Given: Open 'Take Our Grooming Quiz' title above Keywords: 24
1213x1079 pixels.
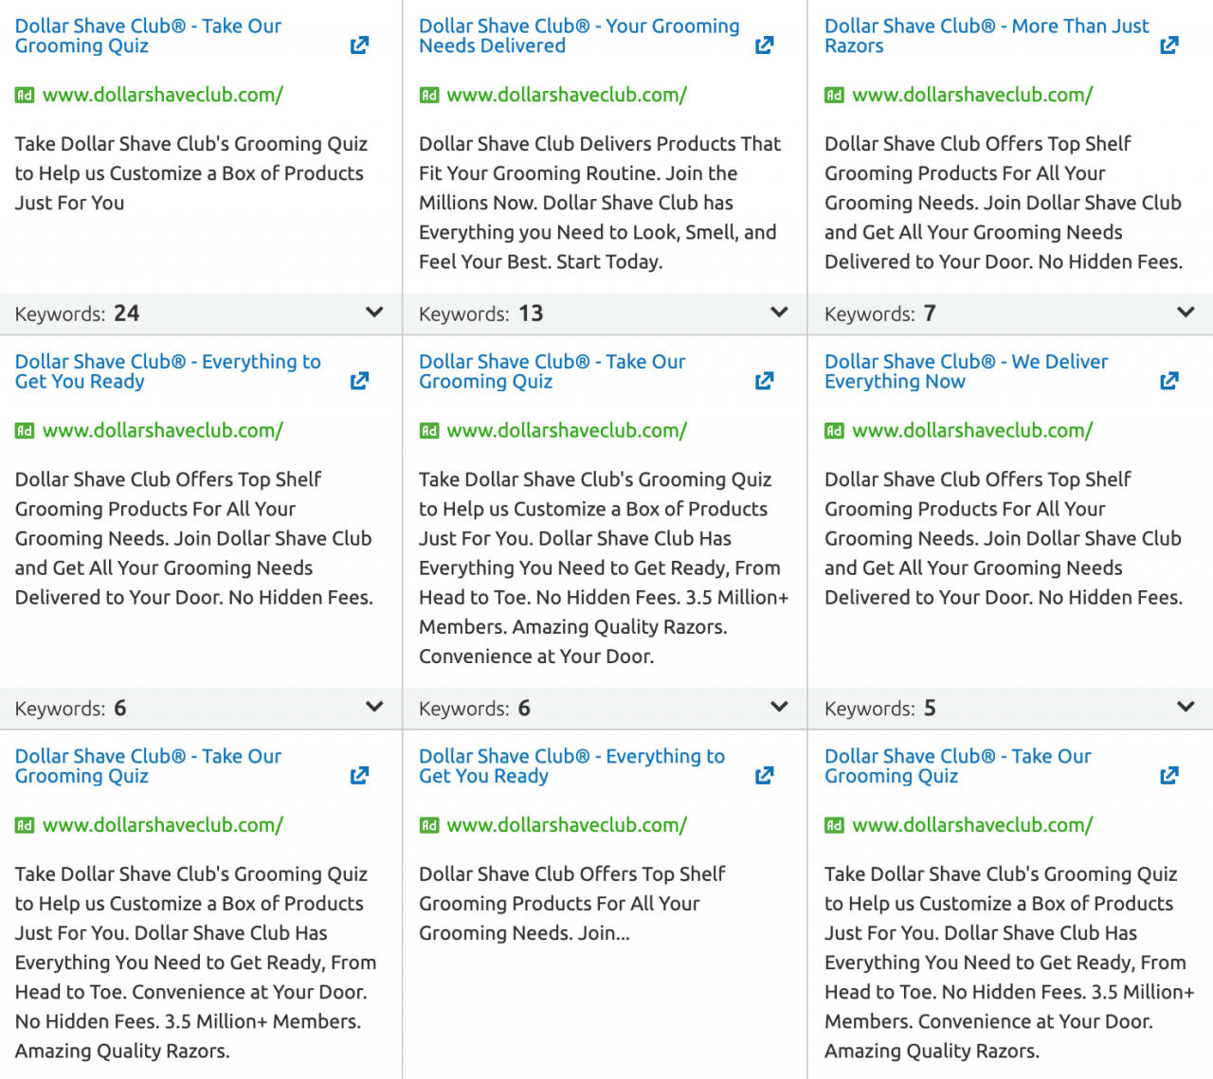Looking at the screenshot, I should [x=148, y=36].
